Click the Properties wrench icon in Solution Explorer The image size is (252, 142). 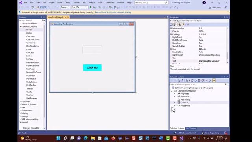(x=211, y=80)
